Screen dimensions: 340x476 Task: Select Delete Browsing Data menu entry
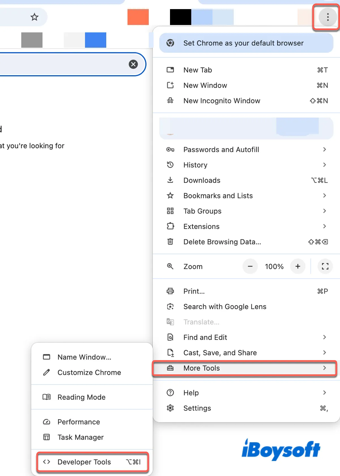[246, 241]
